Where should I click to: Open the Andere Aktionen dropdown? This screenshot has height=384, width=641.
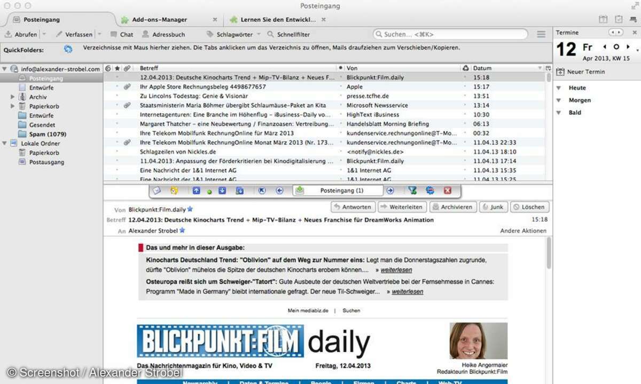click(x=523, y=231)
